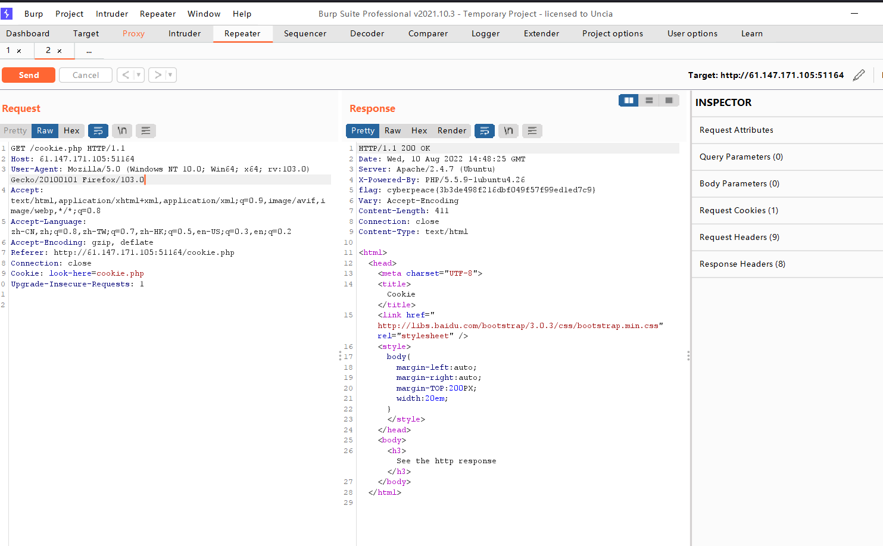Switch to the Decoder tab
Screen dimensions: 883x546
pos(367,34)
